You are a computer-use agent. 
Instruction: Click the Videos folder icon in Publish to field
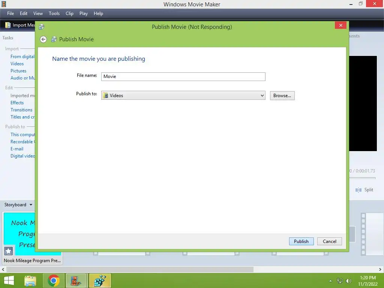click(105, 95)
